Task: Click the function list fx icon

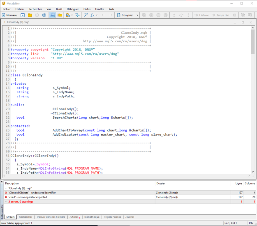Action: click(x=93, y=15)
